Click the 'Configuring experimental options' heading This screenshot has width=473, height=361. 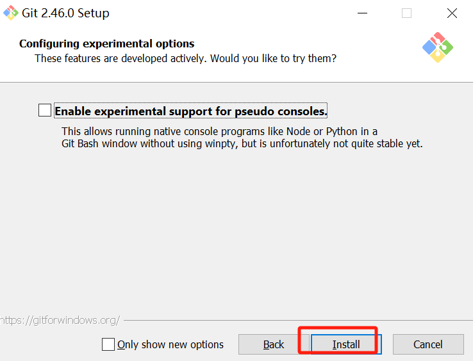(x=107, y=44)
